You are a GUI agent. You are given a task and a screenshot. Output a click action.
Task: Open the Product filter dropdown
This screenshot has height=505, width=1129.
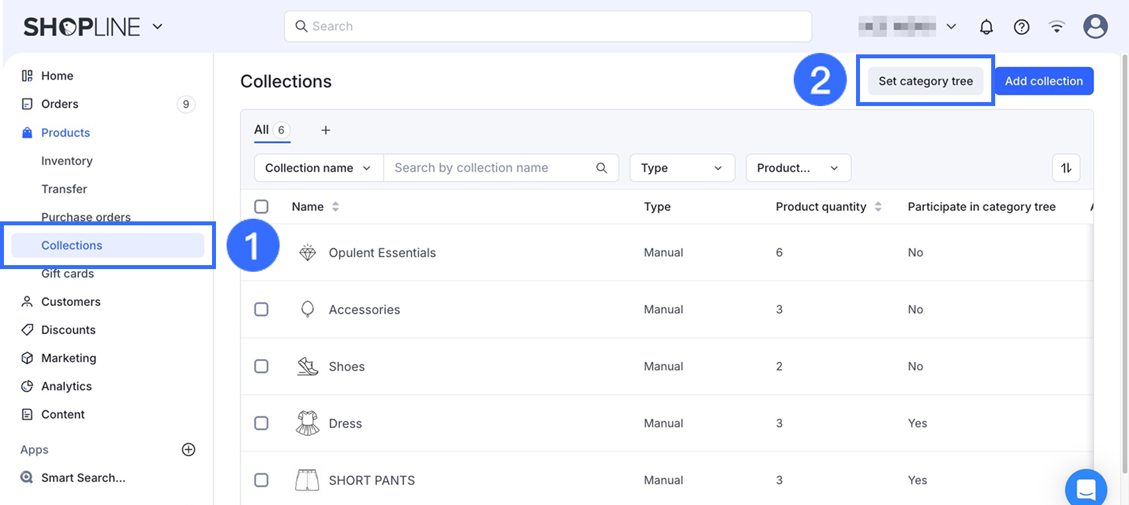pos(798,168)
